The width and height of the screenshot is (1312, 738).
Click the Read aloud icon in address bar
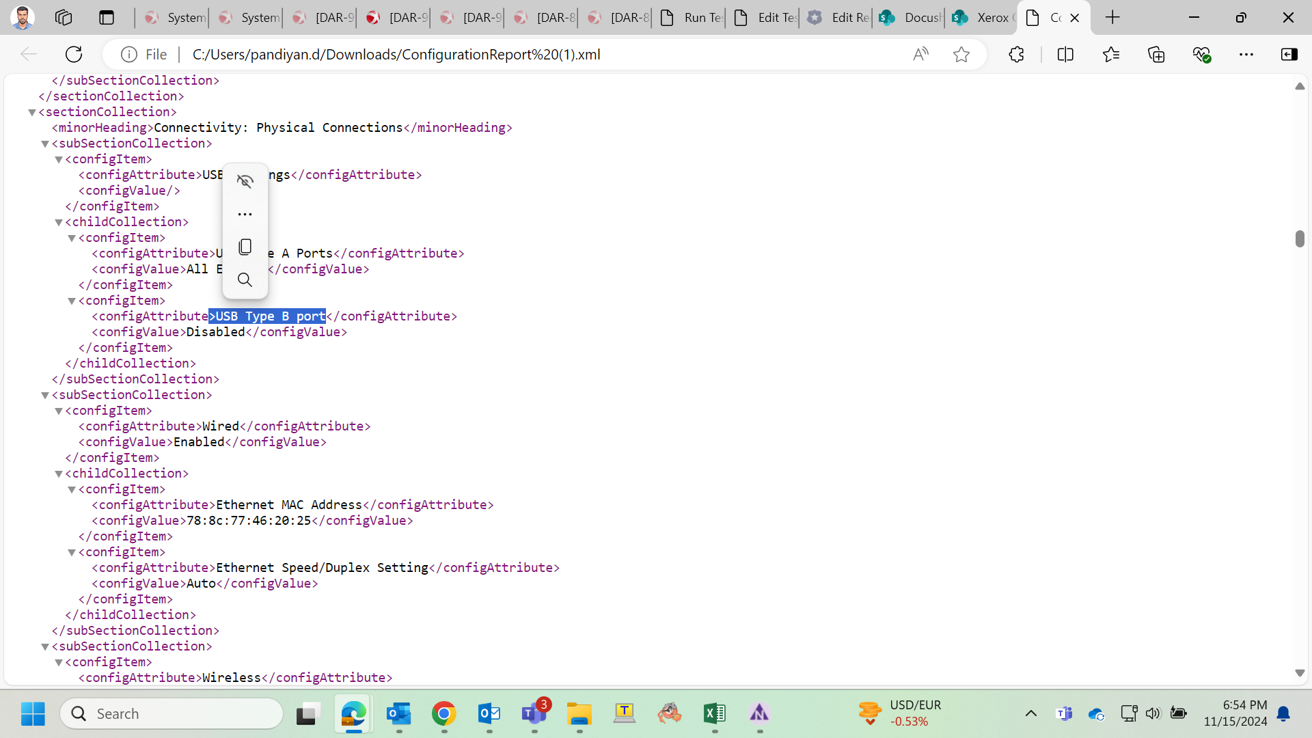[920, 55]
